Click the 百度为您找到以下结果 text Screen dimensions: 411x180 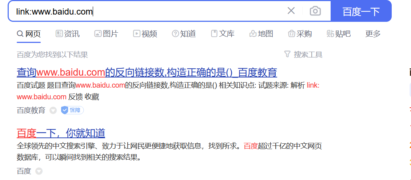click(x=52, y=55)
